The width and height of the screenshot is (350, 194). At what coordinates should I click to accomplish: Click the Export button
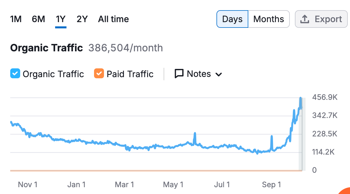tap(321, 19)
